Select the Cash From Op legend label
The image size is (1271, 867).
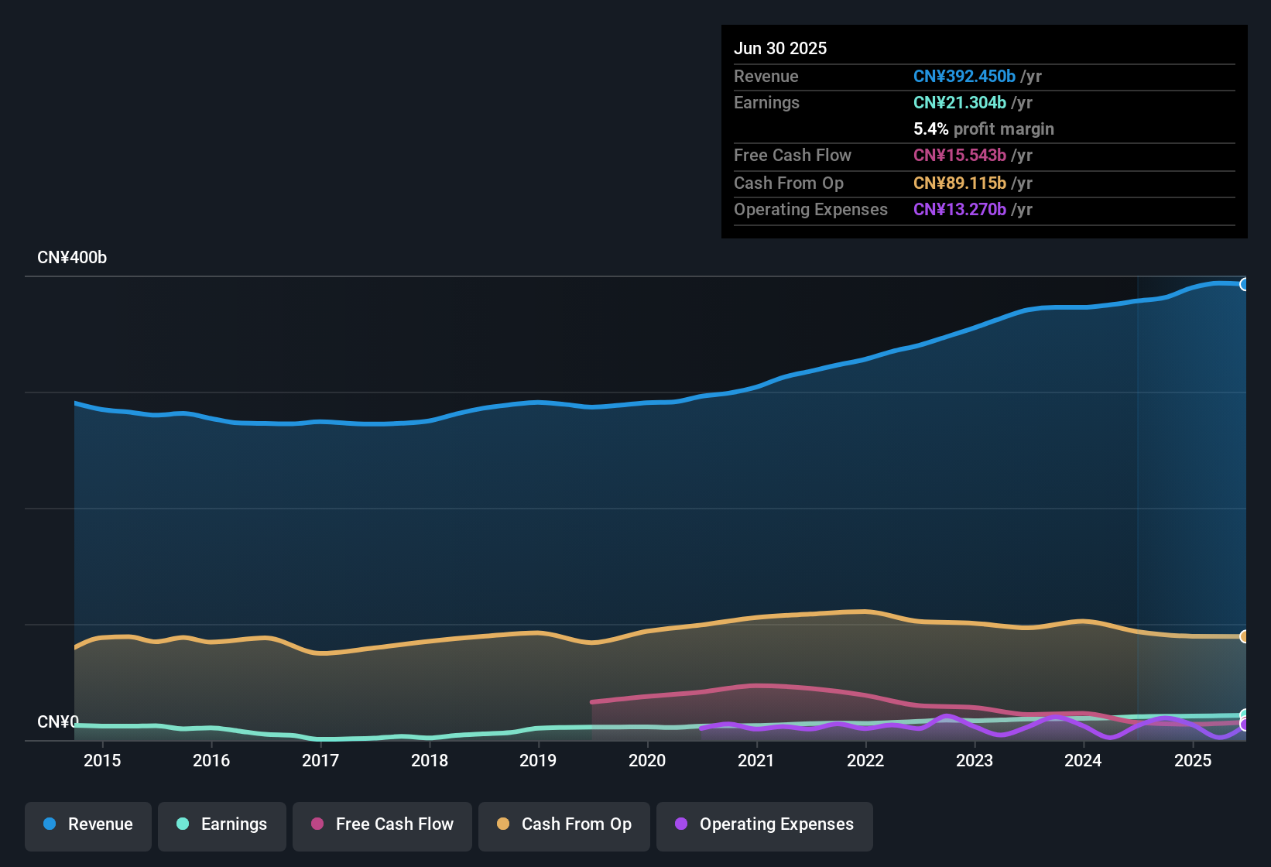576,824
